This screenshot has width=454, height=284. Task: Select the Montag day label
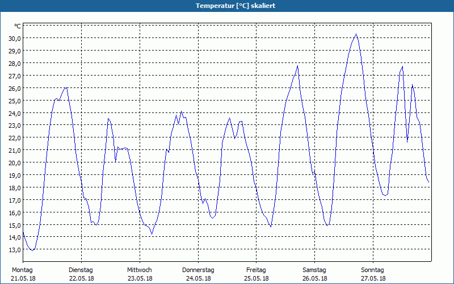point(23,270)
